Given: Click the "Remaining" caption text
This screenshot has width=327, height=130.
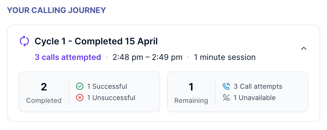Looking at the screenshot, I should (x=191, y=101).
